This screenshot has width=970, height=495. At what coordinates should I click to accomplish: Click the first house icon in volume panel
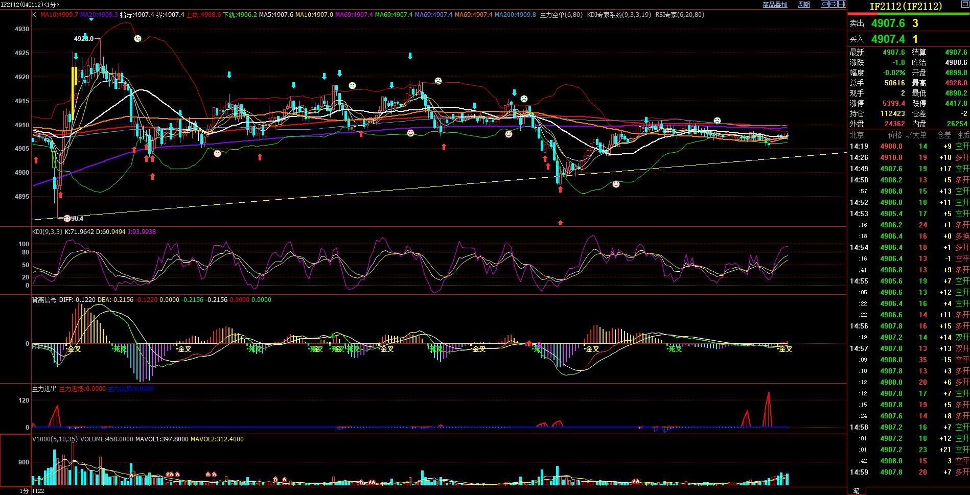point(131,475)
